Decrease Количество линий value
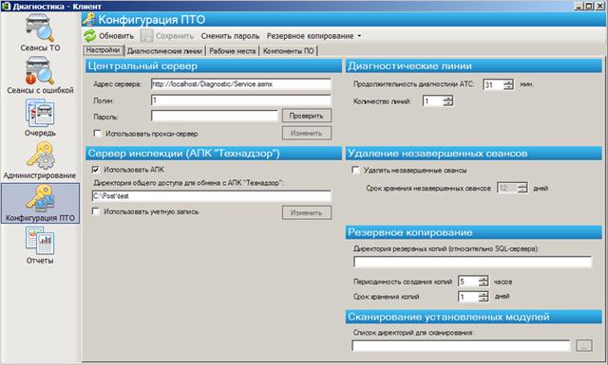Image resolution: width=608 pixels, height=365 pixels. 447,104
